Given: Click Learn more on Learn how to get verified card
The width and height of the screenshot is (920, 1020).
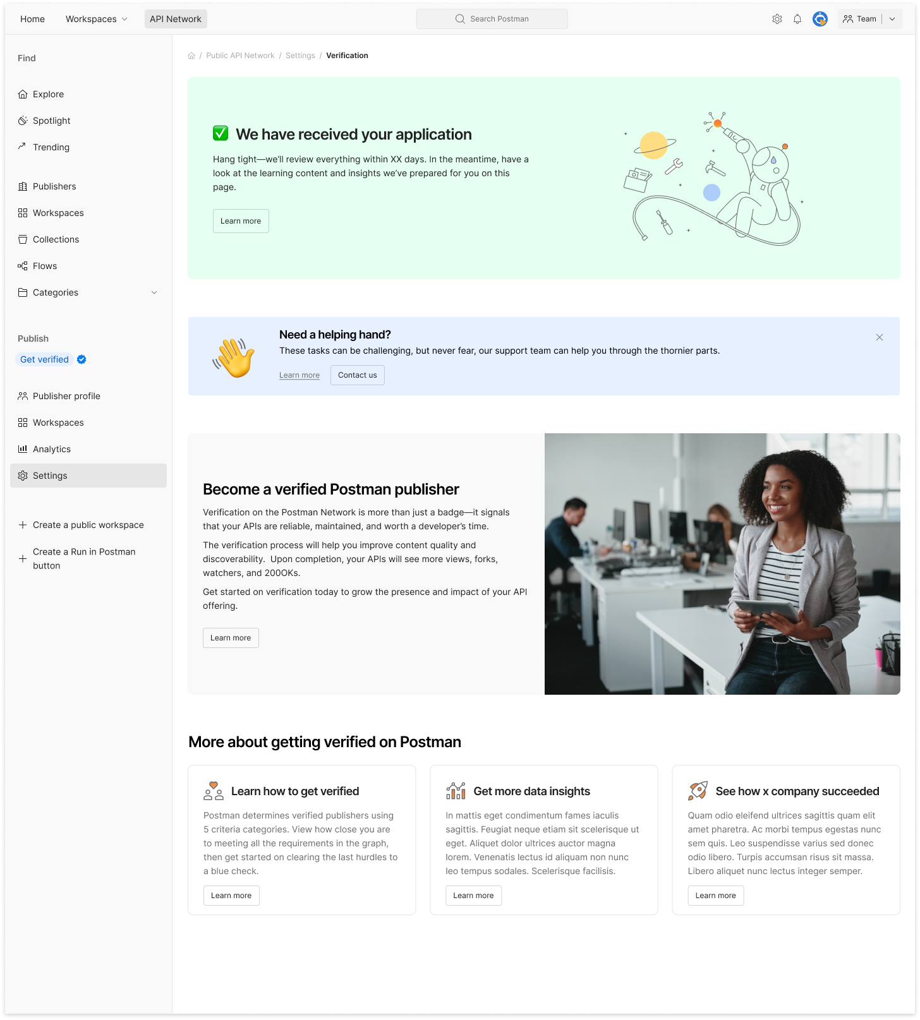Looking at the screenshot, I should coord(231,896).
